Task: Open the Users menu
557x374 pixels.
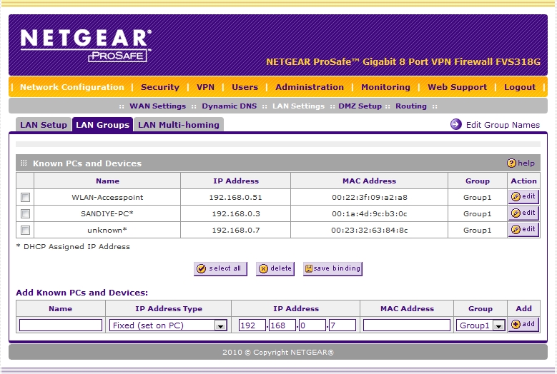Action: click(x=245, y=87)
